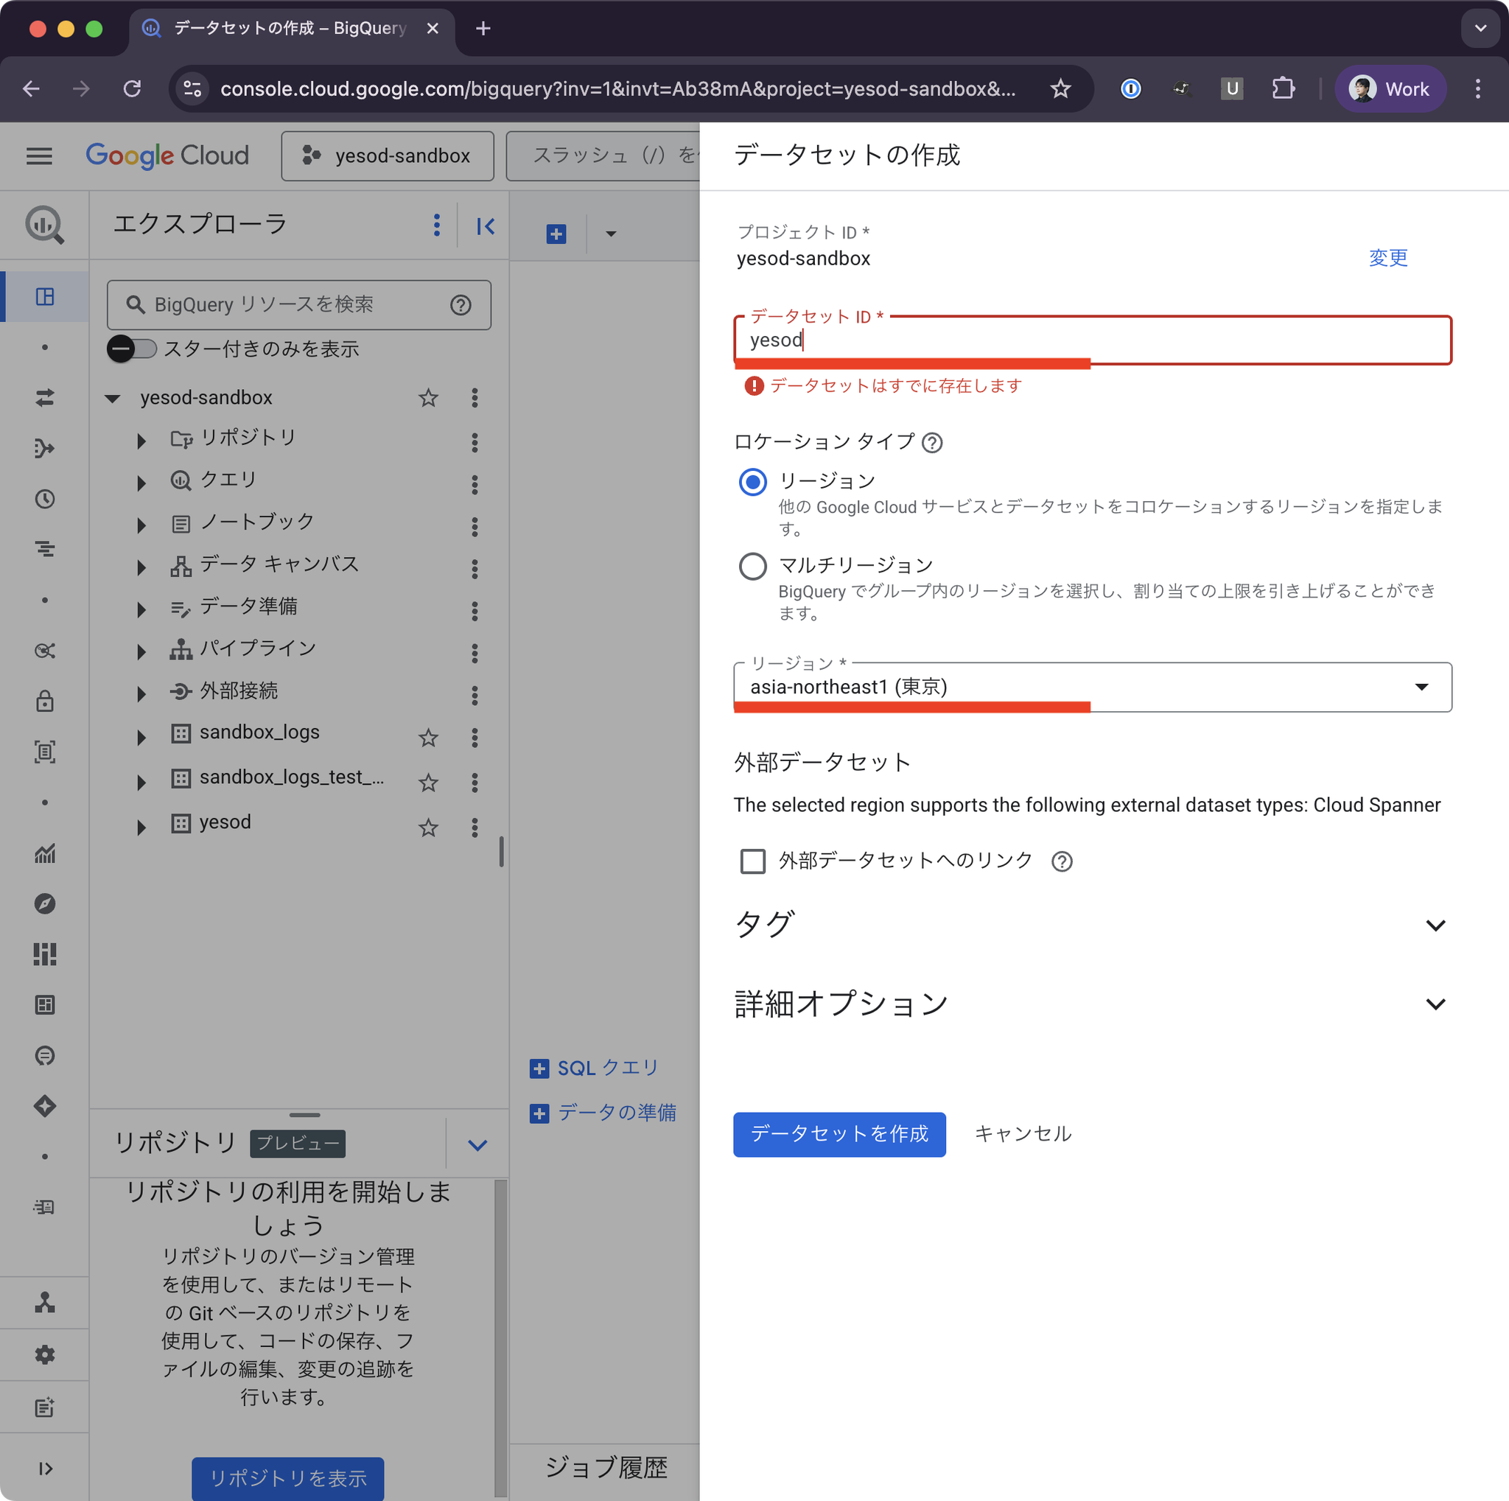The width and height of the screenshot is (1509, 1501).
Task: Open the monitoring chart icon in rail
Action: pyautogui.click(x=44, y=853)
